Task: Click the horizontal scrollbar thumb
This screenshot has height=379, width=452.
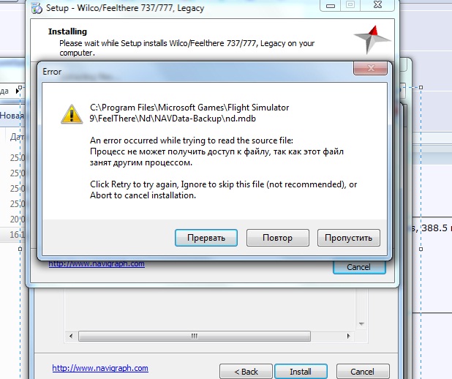Action: (x=195, y=336)
